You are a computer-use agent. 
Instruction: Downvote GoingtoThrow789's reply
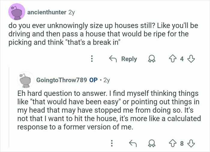point(191,143)
